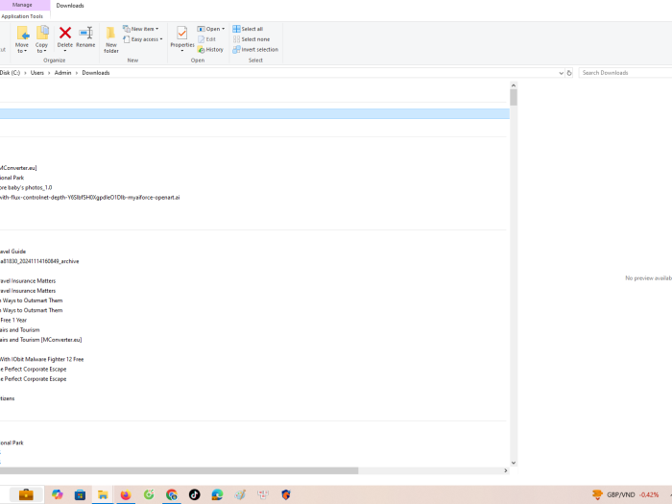Click the Copy to icon
The width and height of the screenshot is (672, 504).
[42, 37]
